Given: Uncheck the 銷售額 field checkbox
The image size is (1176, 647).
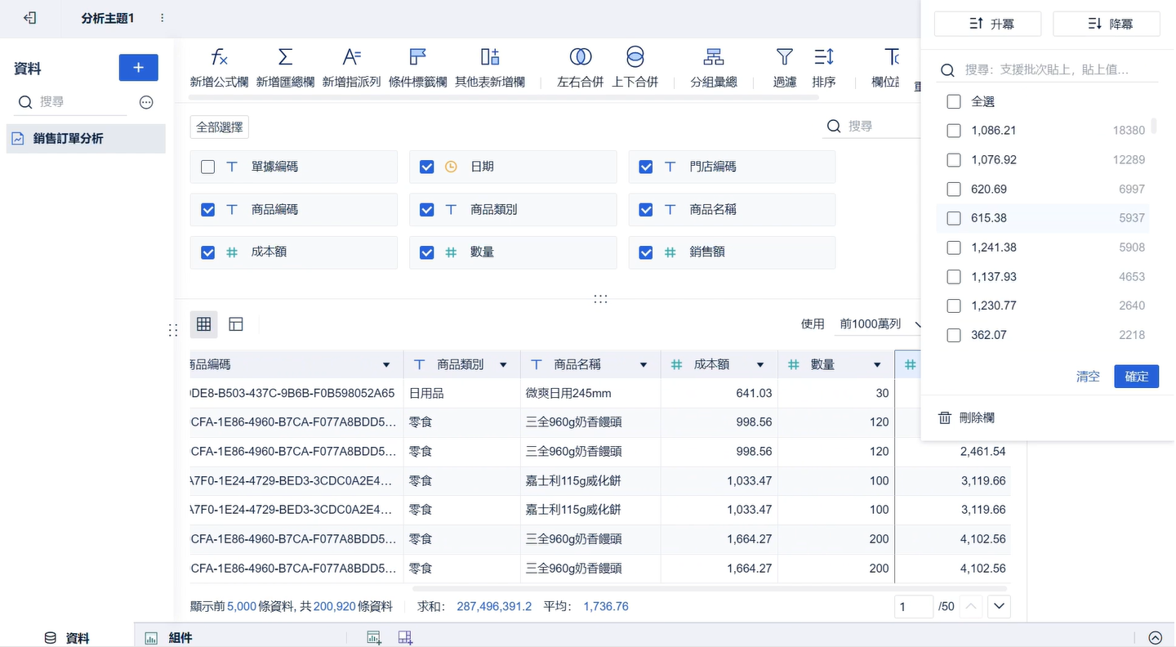Looking at the screenshot, I should tap(646, 252).
